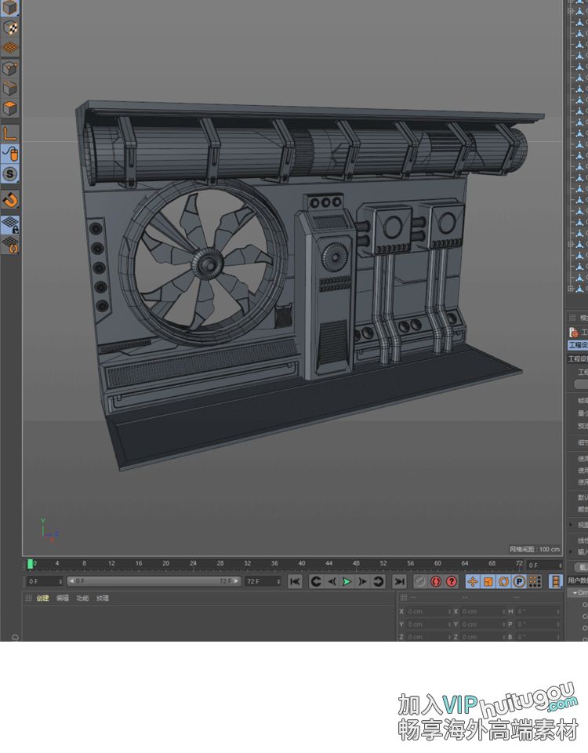Switch to Polygons mode cube icon
The image size is (588, 753).
10,108
